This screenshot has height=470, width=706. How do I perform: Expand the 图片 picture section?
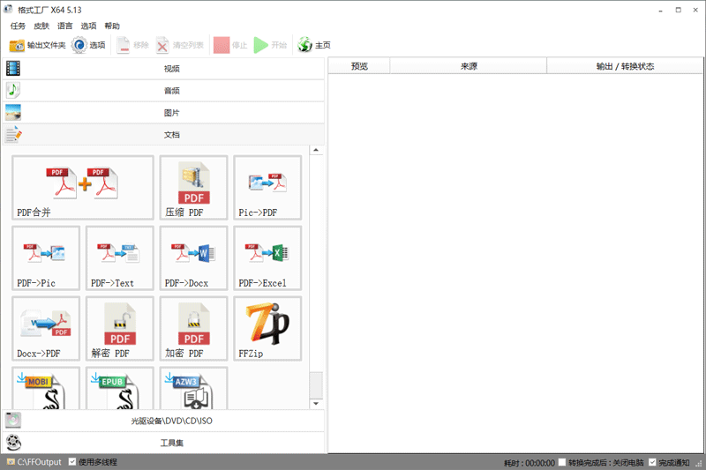[x=163, y=113]
